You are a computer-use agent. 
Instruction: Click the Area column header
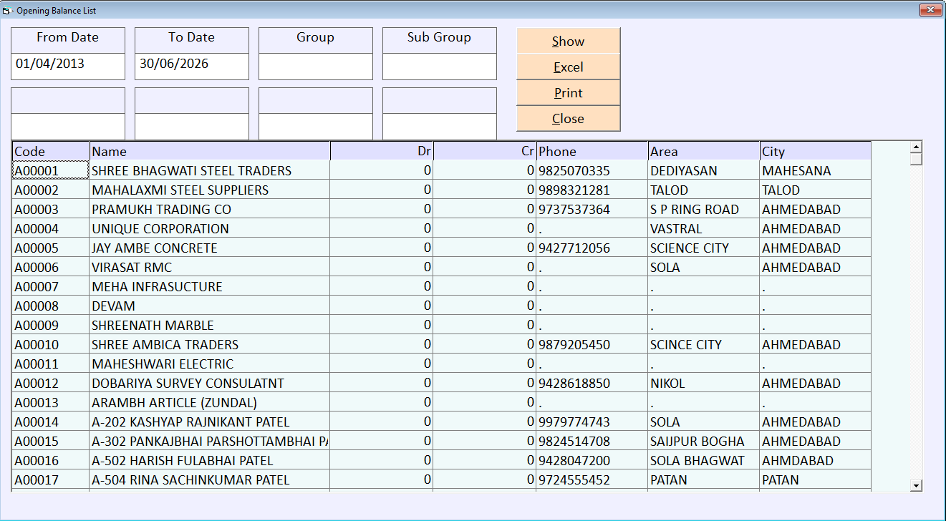(704, 151)
